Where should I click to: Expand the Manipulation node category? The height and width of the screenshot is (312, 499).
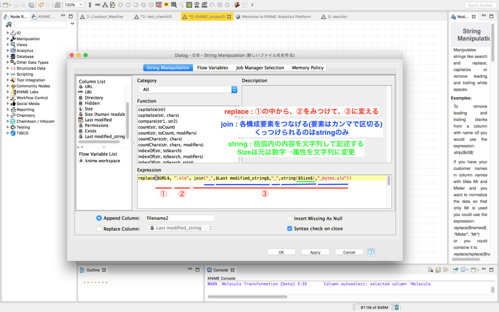(x=8, y=39)
